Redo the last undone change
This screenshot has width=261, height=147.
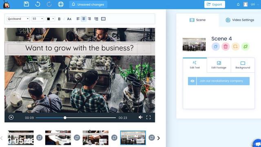pyautogui.click(x=49, y=4)
